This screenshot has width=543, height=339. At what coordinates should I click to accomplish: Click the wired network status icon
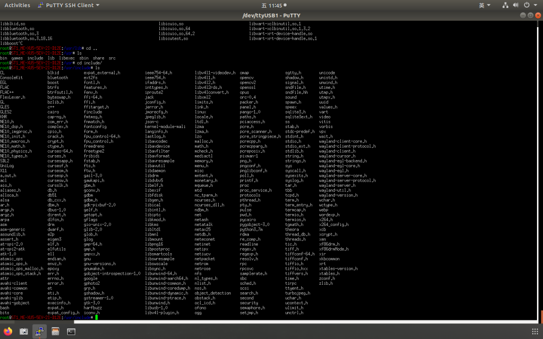pyautogui.click(x=505, y=5)
